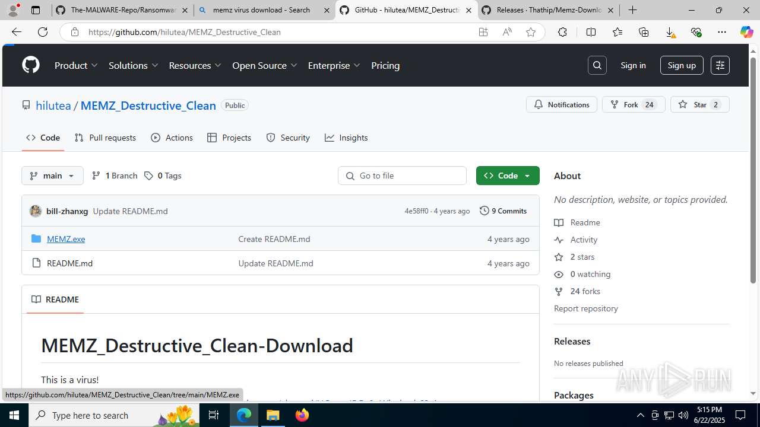Click the Notifications button
The height and width of the screenshot is (427, 760).
[562, 104]
